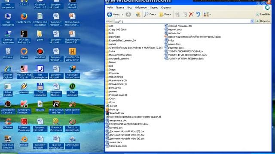Viewport: 275px width, 154px height.
Task: Select the sourcesdk_content folder
Action: click(117, 59)
